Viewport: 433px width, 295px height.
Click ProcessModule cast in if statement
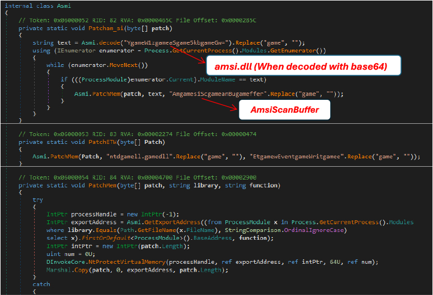[104, 80]
